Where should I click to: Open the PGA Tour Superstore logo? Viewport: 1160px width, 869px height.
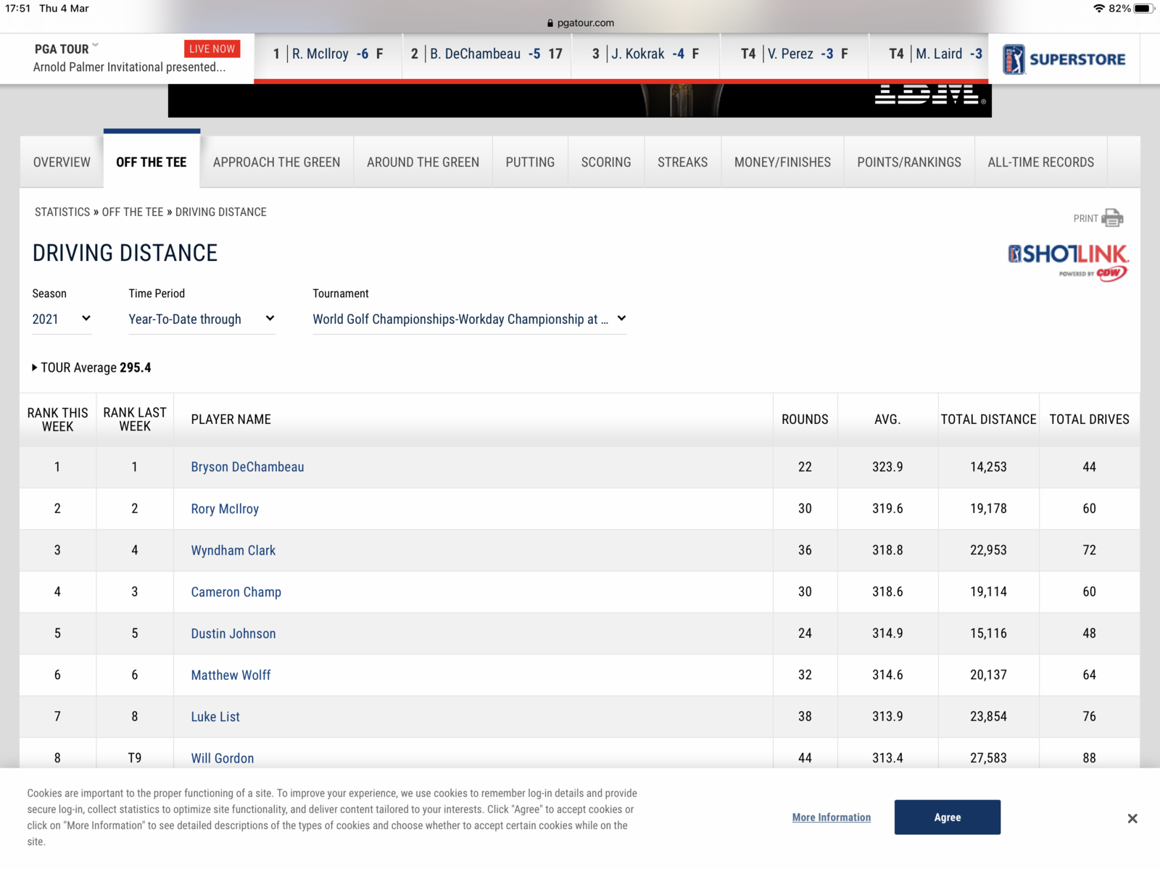click(1064, 59)
